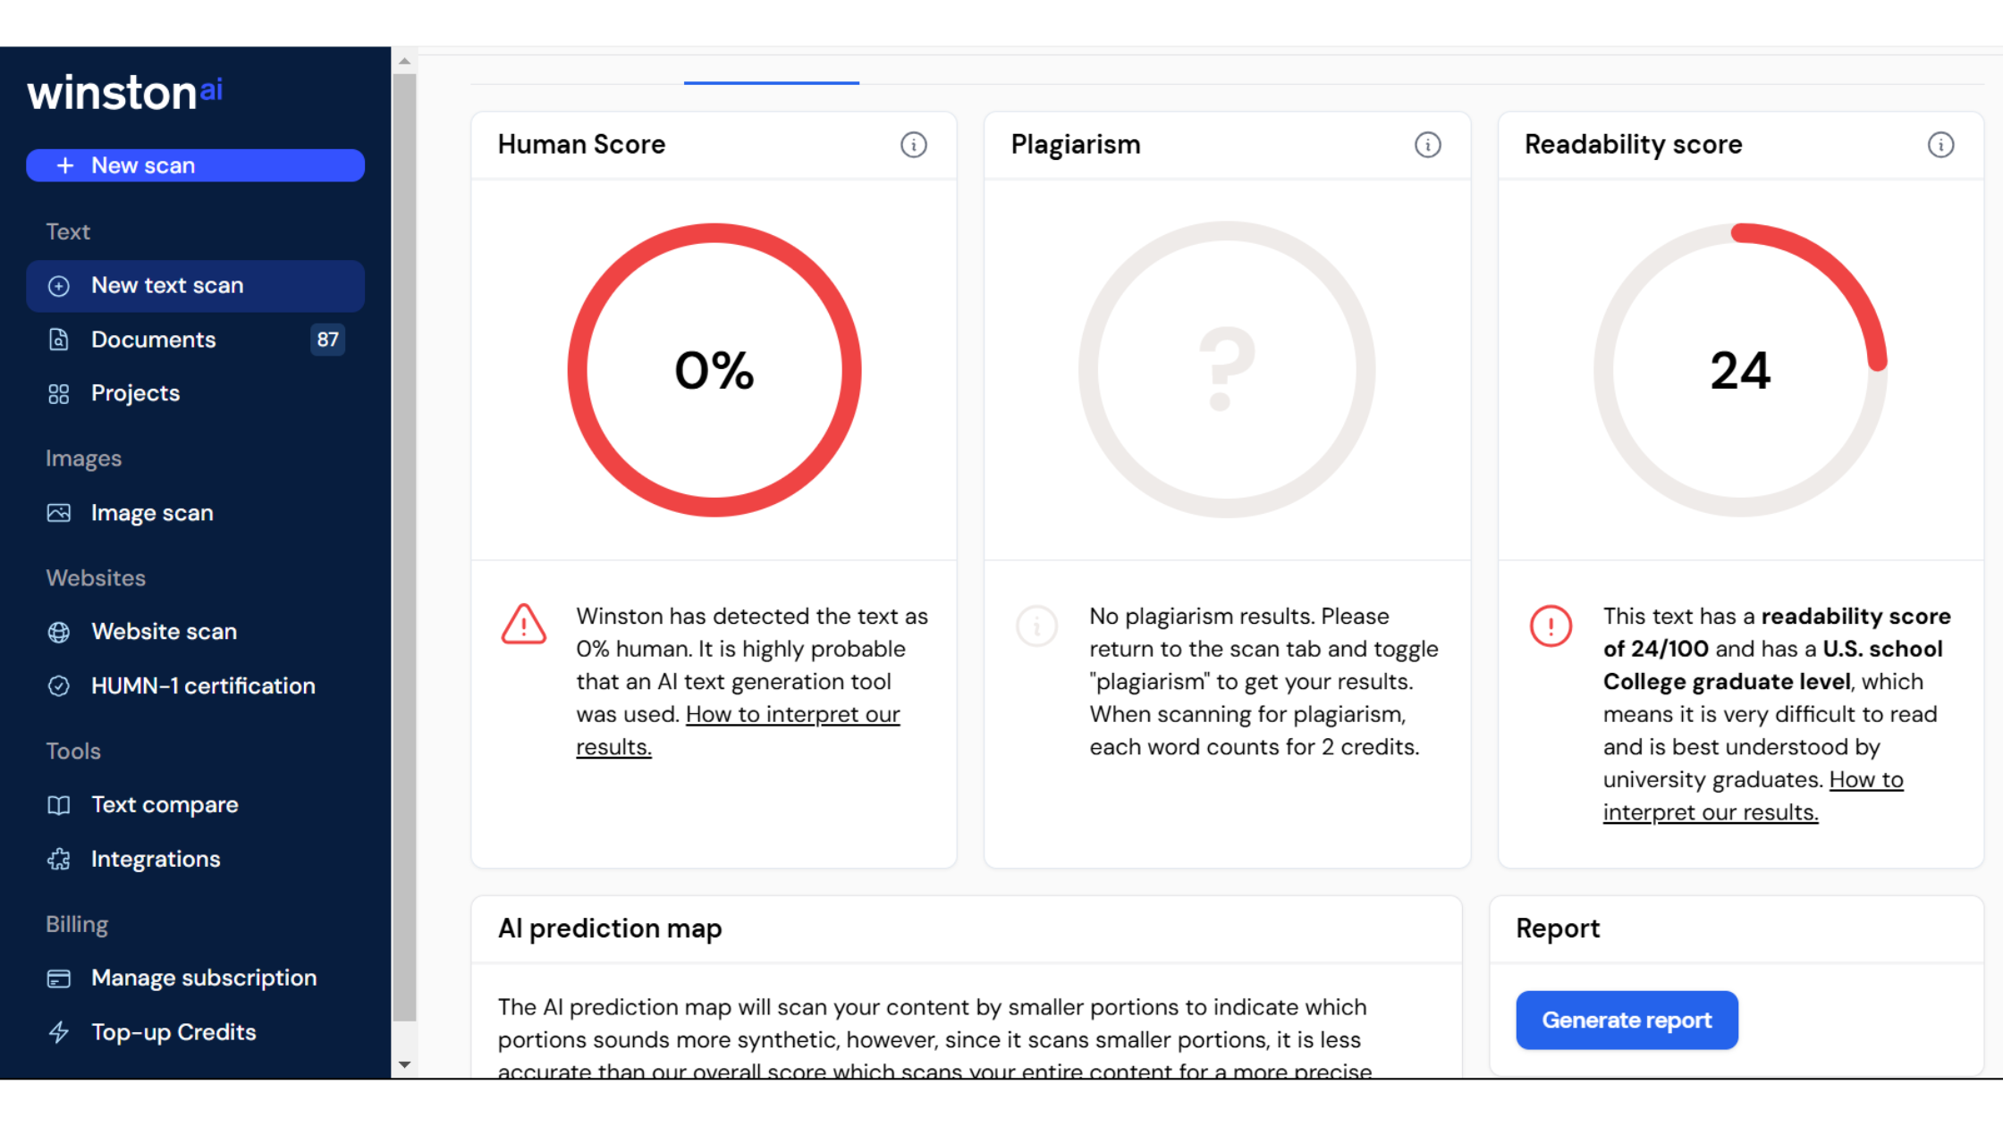Click the Image scan picture icon
This screenshot has width=2003, height=1126.
click(59, 513)
